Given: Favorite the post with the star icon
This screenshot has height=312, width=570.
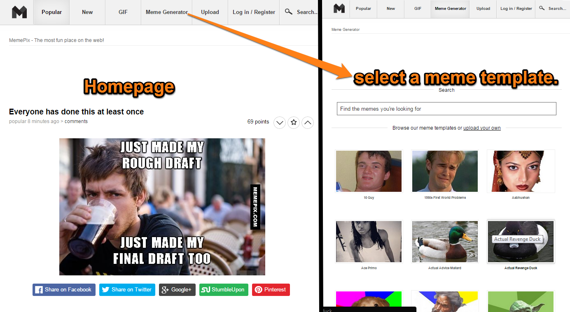Looking at the screenshot, I should pyautogui.click(x=293, y=122).
